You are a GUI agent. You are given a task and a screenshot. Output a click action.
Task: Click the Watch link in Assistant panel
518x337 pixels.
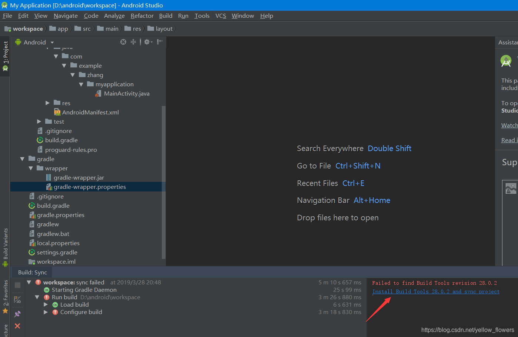[509, 126]
